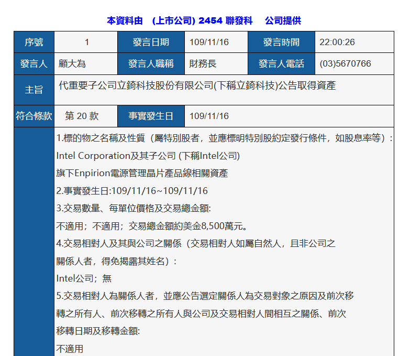Click the line 'Intel公司；無'
The width and height of the screenshot is (410, 356).
click(84, 278)
